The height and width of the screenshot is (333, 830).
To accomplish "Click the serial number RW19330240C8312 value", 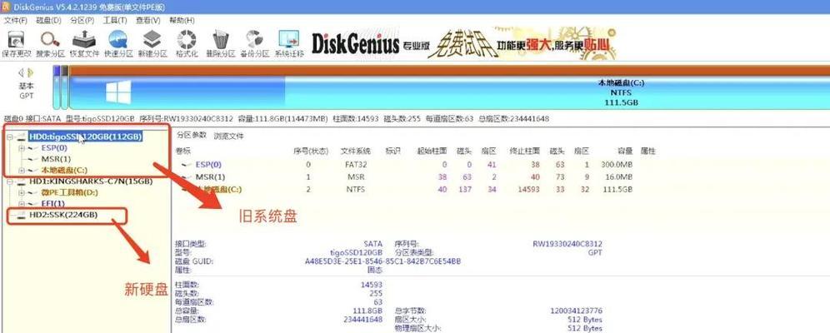I will tap(567, 244).
